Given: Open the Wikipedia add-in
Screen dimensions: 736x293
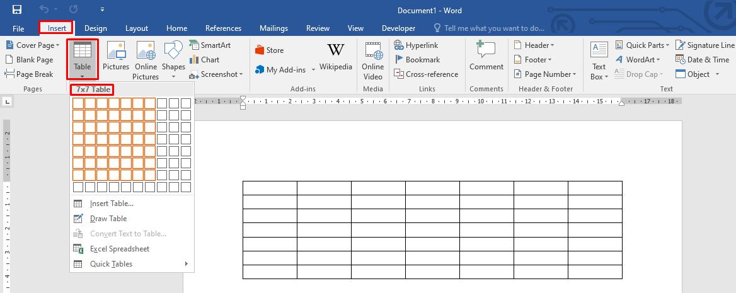Looking at the screenshot, I should coord(335,57).
